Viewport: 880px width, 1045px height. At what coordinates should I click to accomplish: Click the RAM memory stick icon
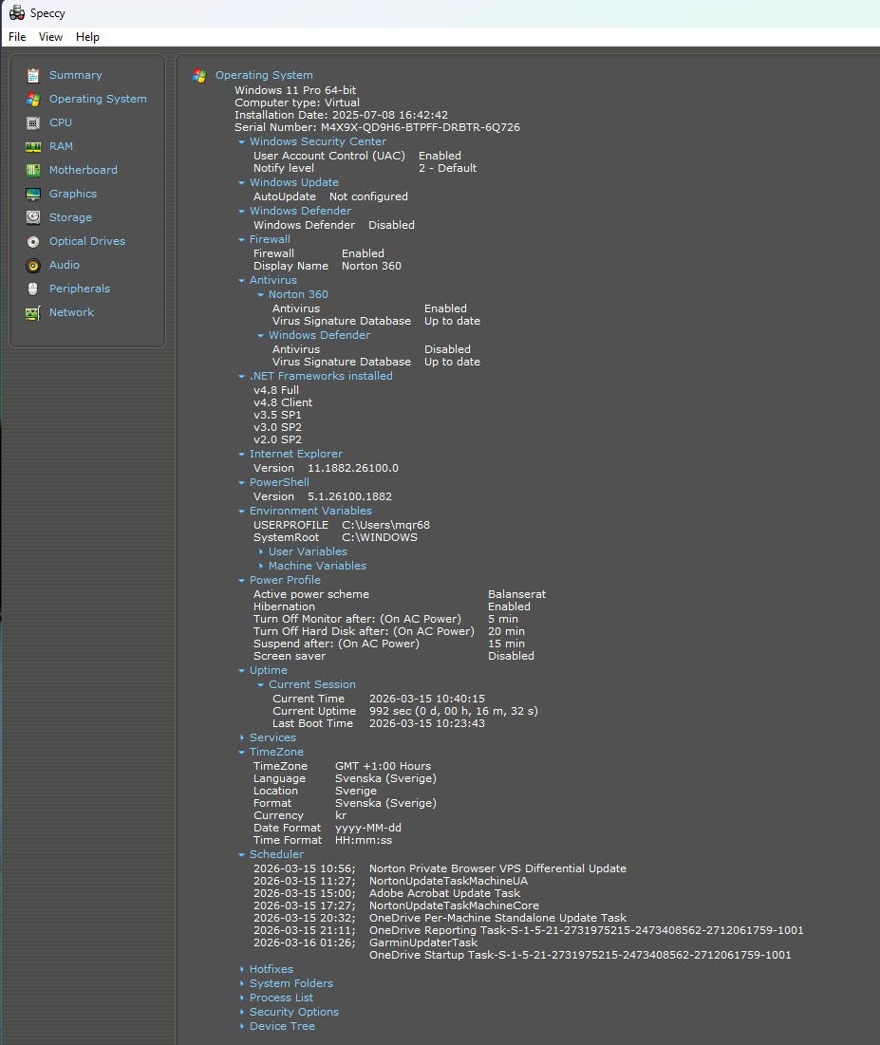pos(33,146)
